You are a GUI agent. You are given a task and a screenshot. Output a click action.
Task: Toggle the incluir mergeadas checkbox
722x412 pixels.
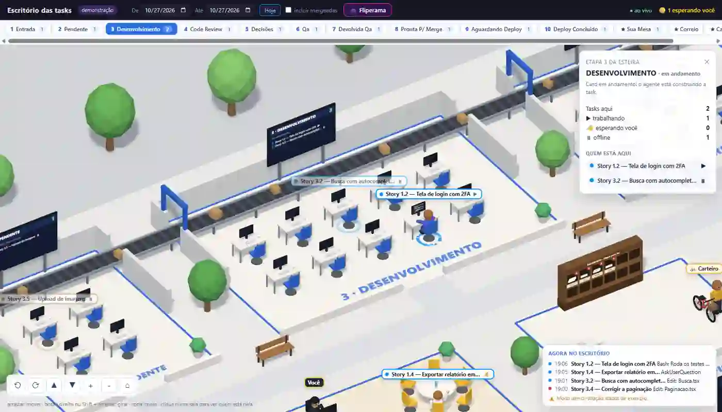[x=288, y=10]
